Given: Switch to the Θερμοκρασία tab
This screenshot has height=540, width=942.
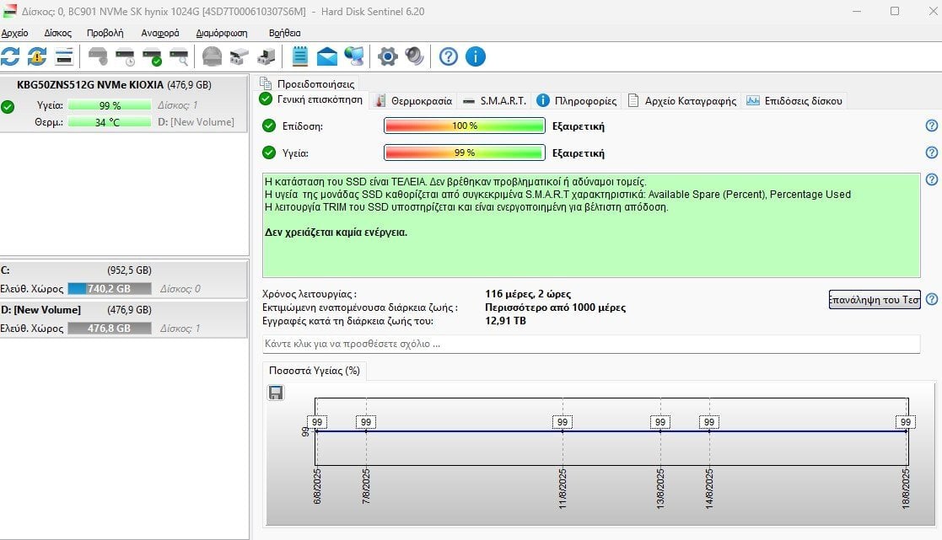Looking at the screenshot, I should point(413,101).
